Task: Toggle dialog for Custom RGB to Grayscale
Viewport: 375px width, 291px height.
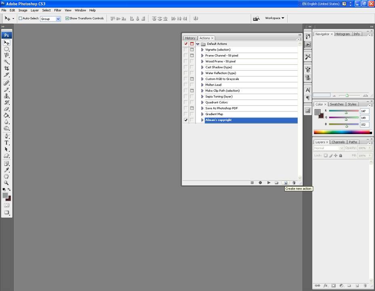Action: click(x=192, y=79)
